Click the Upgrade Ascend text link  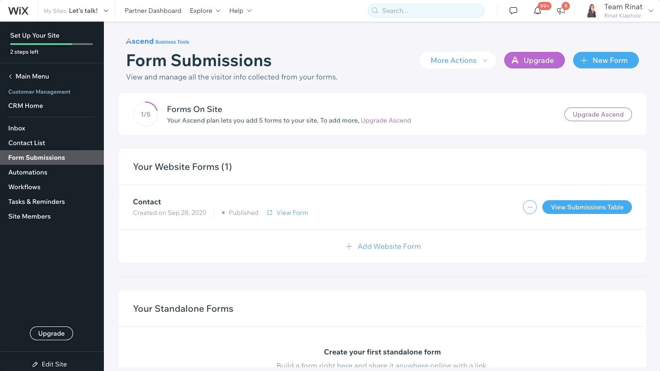point(386,120)
